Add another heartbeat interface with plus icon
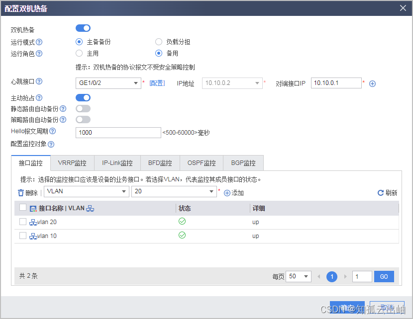413x319 pixels. tap(372, 83)
